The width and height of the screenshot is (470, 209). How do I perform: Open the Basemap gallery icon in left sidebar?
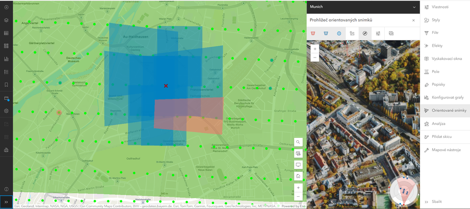6,46
